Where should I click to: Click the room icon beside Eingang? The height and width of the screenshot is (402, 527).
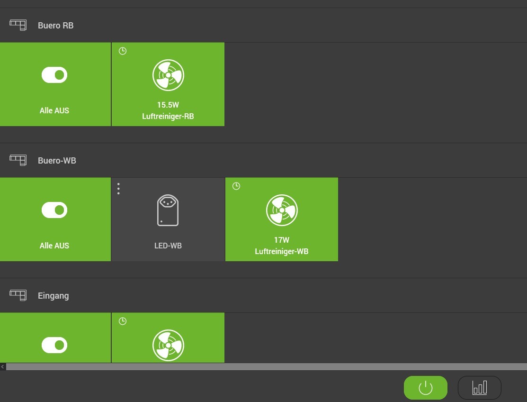[18, 295]
